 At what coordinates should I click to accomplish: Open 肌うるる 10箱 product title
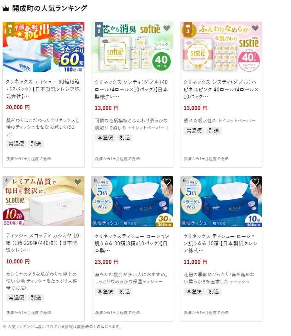[x=220, y=243]
